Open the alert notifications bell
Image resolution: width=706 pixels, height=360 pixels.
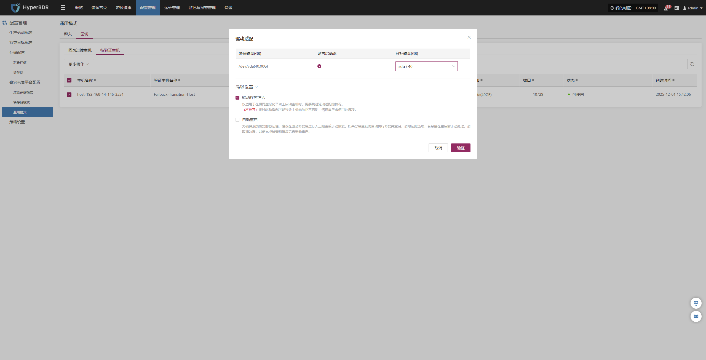[666, 8]
